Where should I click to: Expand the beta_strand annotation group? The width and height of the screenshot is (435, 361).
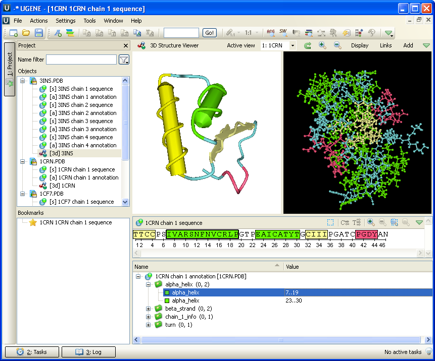click(x=148, y=309)
